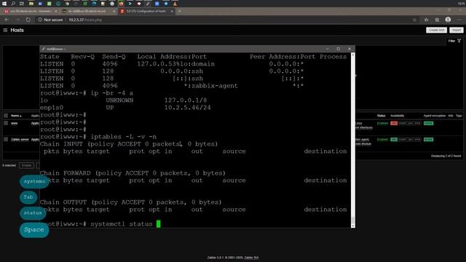Click green ZBX availability badge of Zabbix server
This screenshot has width=466, height=262.
394,139
